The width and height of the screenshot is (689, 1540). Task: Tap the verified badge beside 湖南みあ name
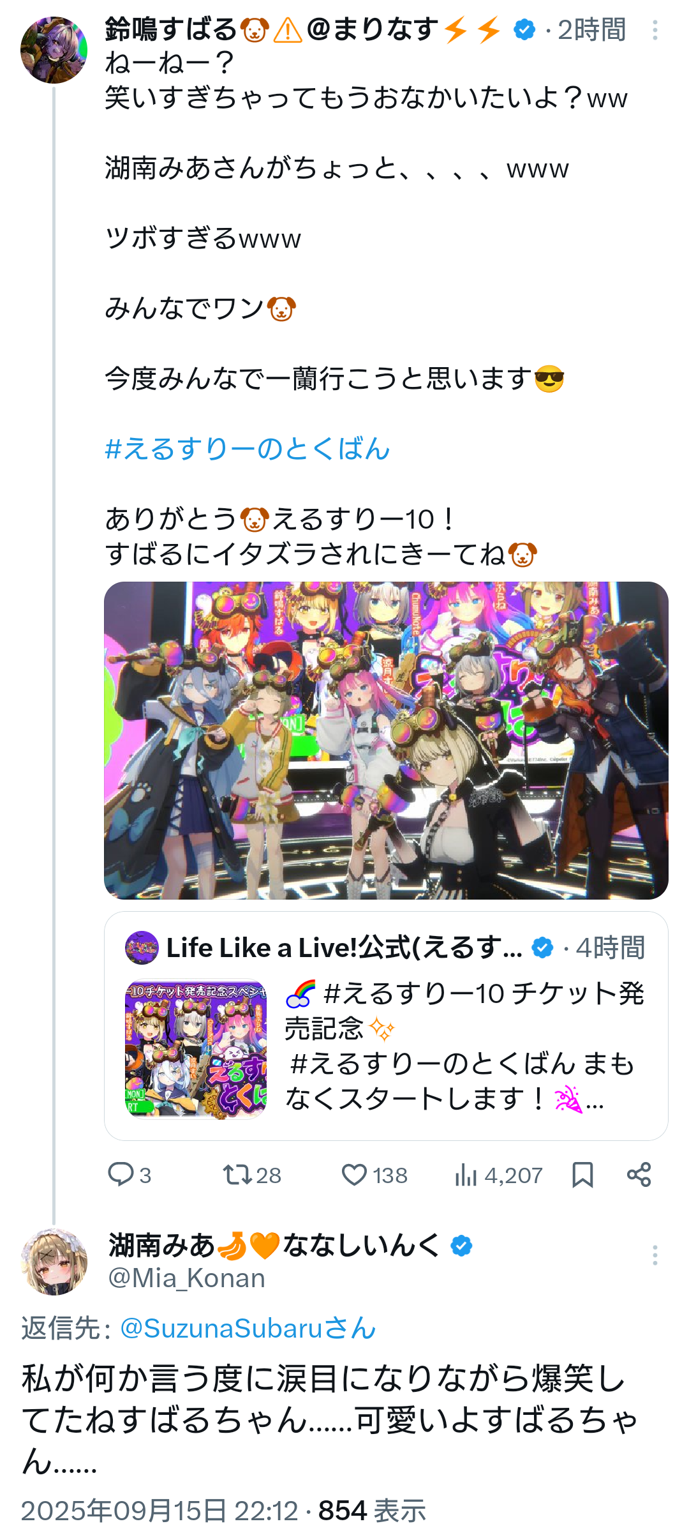tap(461, 1245)
